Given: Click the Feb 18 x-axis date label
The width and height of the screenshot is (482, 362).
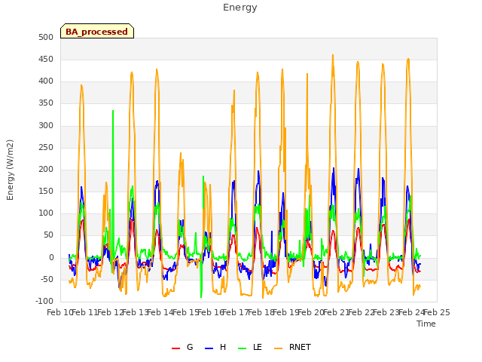Looking at the screenshot, I should click(x=261, y=313).
